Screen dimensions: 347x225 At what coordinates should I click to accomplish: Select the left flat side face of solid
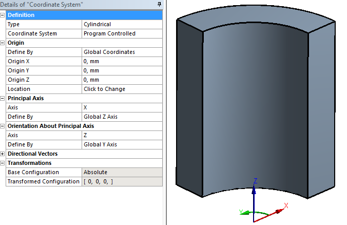pyautogui.click(x=189, y=108)
